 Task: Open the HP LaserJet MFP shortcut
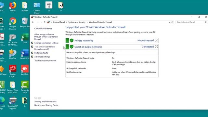click(x=13, y=40)
